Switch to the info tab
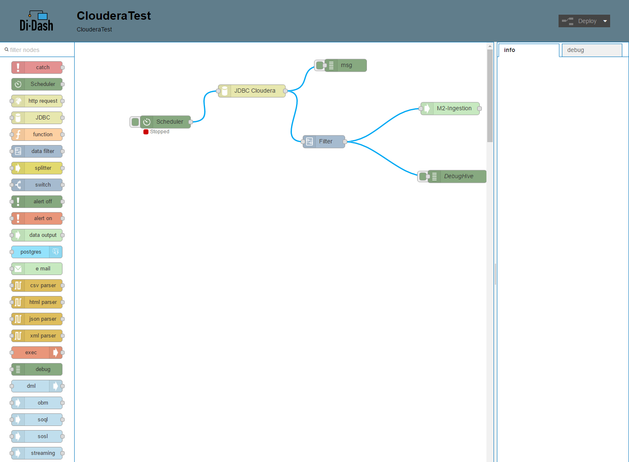Image resolution: width=629 pixels, height=462 pixels. (x=529, y=50)
